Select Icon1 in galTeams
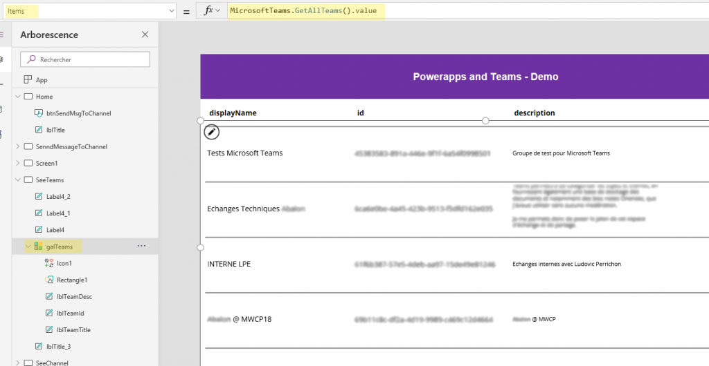The height and width of the screenshot is (366, 709). tap(64, 263)
